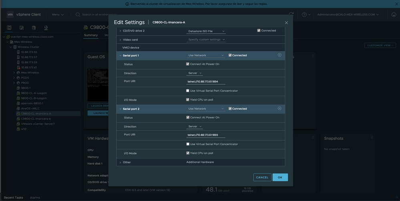
Task: Open Serial port 2 Direction Server dropdown
Action: (194, 126)
